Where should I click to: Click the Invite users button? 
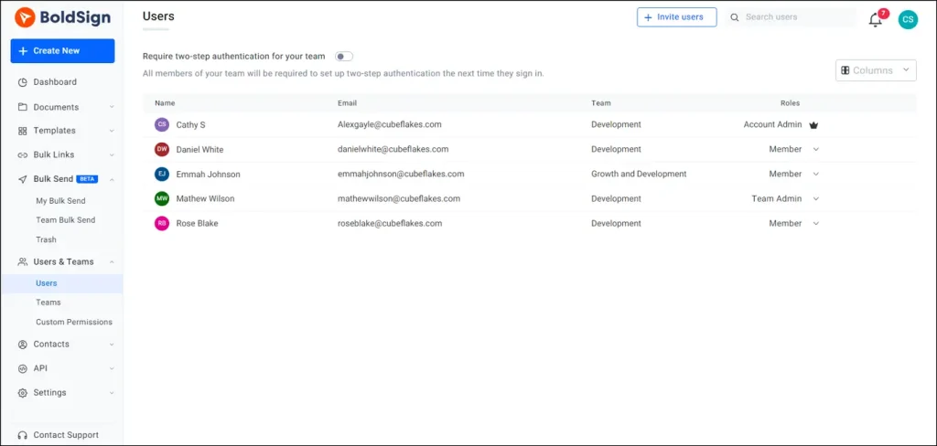click(676, 17)
